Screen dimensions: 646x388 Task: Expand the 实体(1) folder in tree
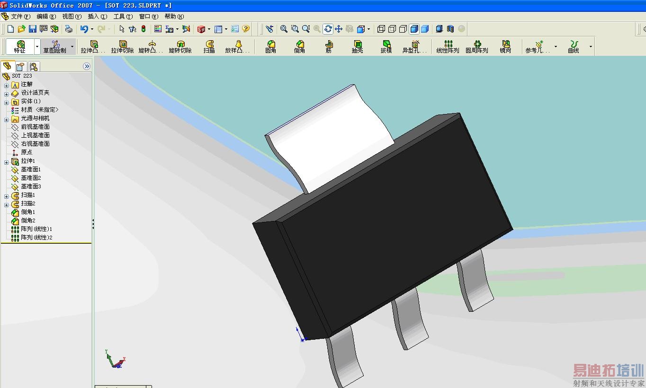pos(7,102)
